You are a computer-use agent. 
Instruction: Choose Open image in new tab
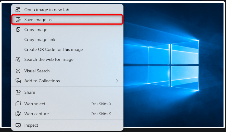tap(67, 10)
